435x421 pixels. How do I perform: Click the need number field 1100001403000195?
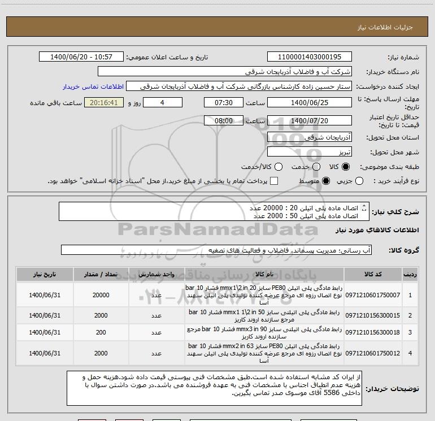point(310,57)
